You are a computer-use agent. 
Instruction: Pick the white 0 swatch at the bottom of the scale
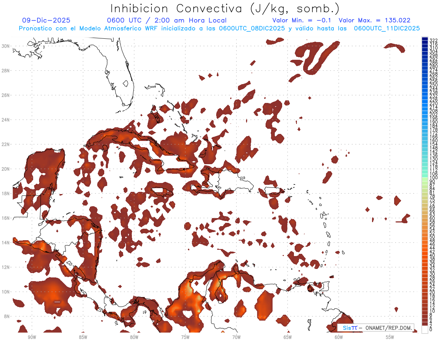coord(425,329)
